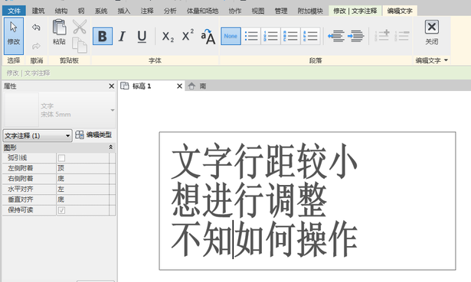Open the 文件 file menu
This screenshot has width=471, height=282.
click(14, 11)
